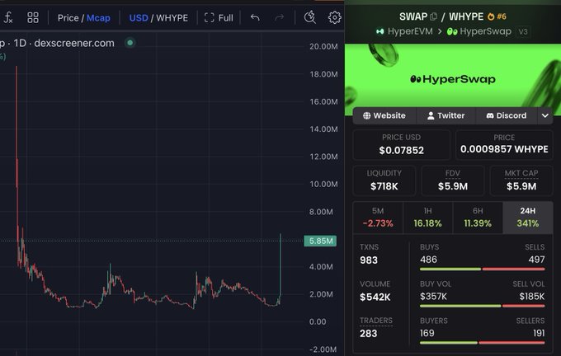
Task: Copy SWAP token address icon
Action: click(434, 16)
